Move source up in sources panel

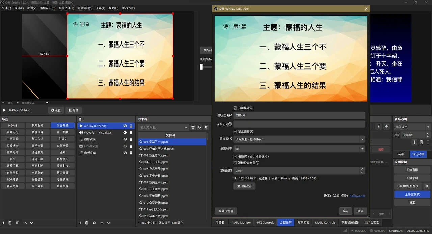(102, 223)
